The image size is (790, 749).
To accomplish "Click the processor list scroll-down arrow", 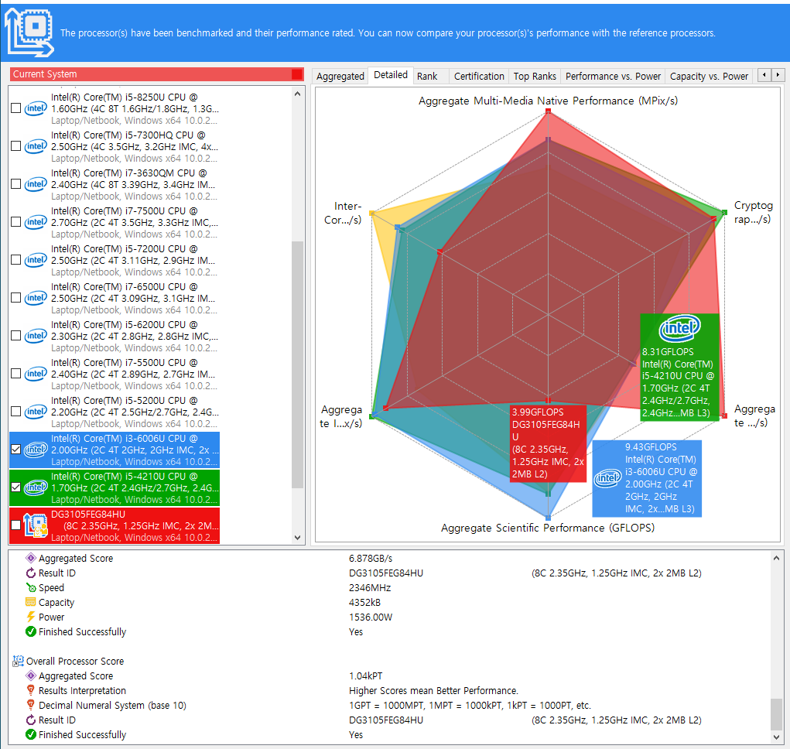I will [x=298, y=538].
